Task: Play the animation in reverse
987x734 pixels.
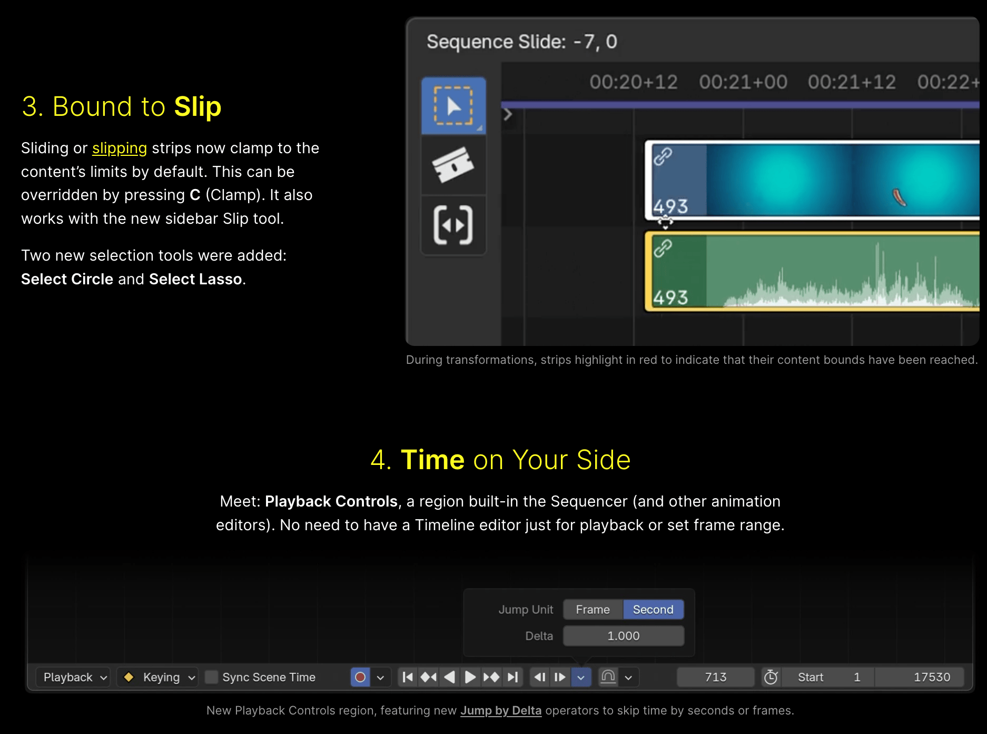Action: point(449,677)
